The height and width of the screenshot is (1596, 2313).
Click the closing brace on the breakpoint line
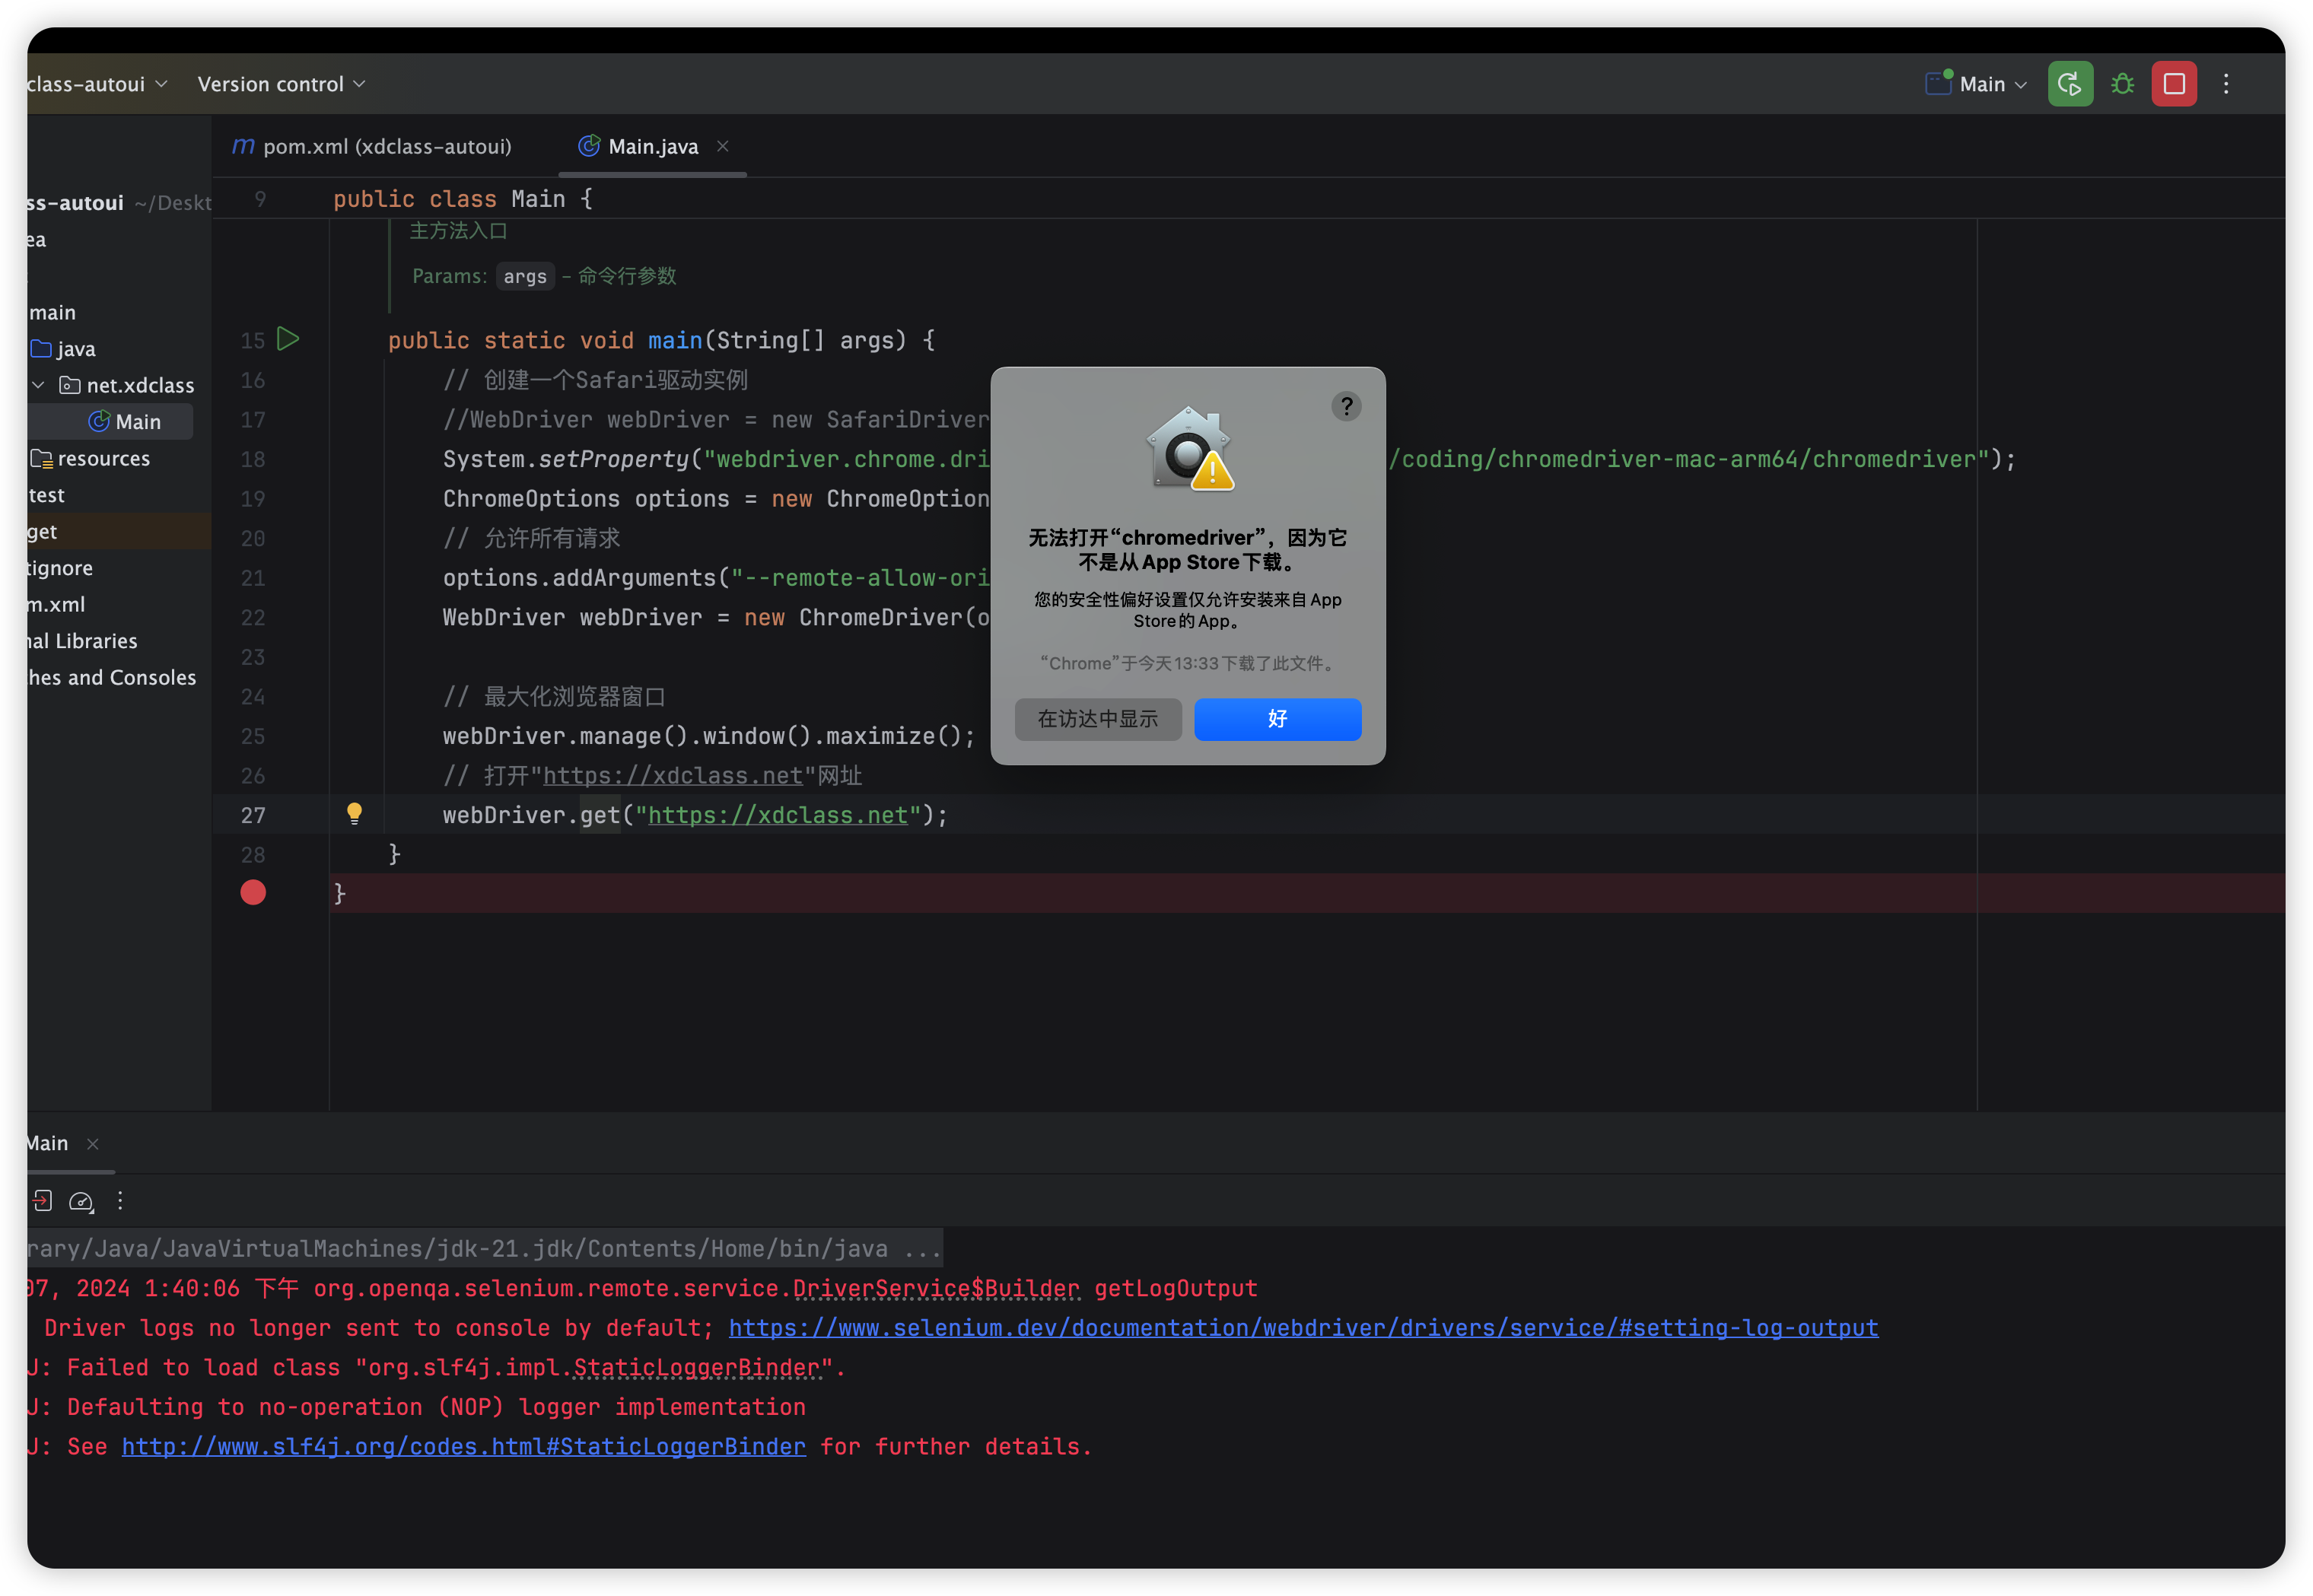tap(339, 893)
